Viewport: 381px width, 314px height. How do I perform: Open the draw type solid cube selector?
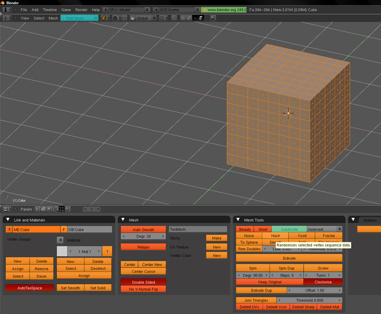click(105, 18)
